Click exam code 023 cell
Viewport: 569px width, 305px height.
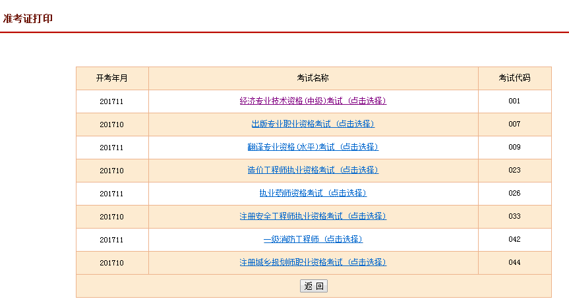514,170
